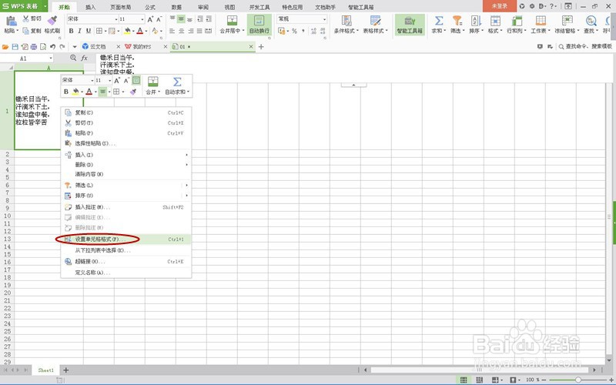The image size is (616, 385).
Task: Click the 合并居中 merge center icon
Action: [x=233, y=21]
